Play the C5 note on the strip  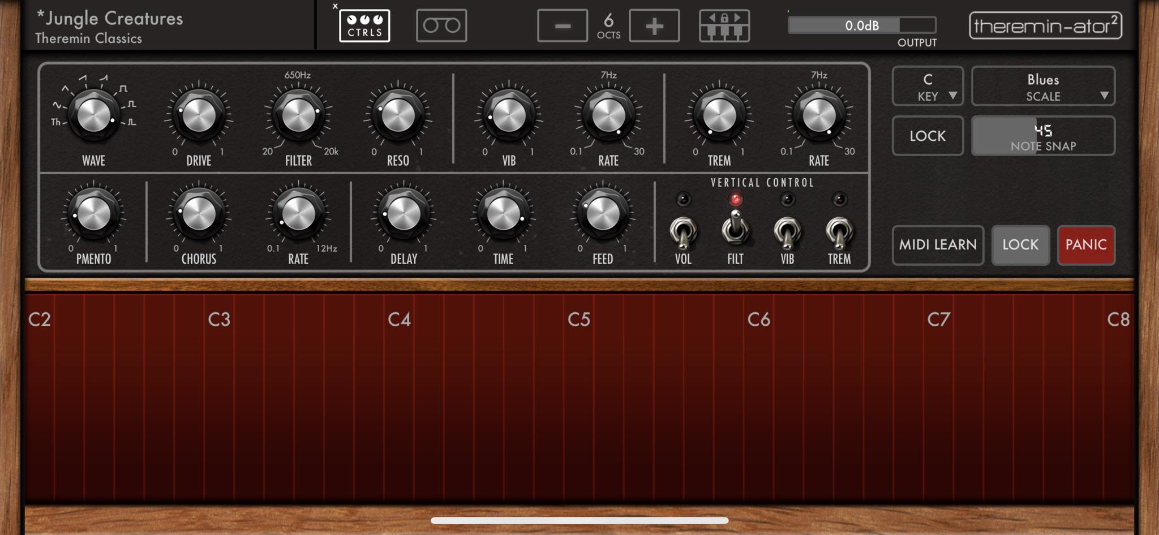(x=579, y=398)
